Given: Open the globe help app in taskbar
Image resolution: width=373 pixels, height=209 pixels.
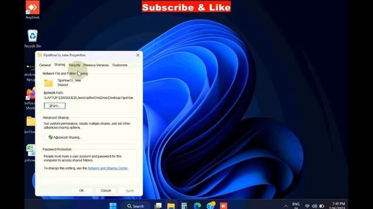Looking at the screenshot, I should point(210,206).
